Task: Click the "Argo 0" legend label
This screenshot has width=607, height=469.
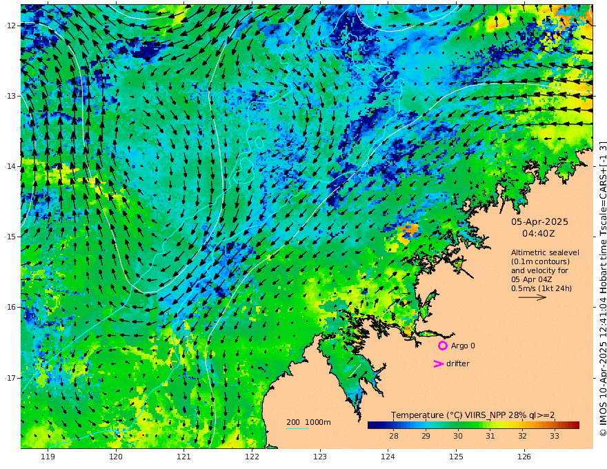Action: (x=463, y=346)
